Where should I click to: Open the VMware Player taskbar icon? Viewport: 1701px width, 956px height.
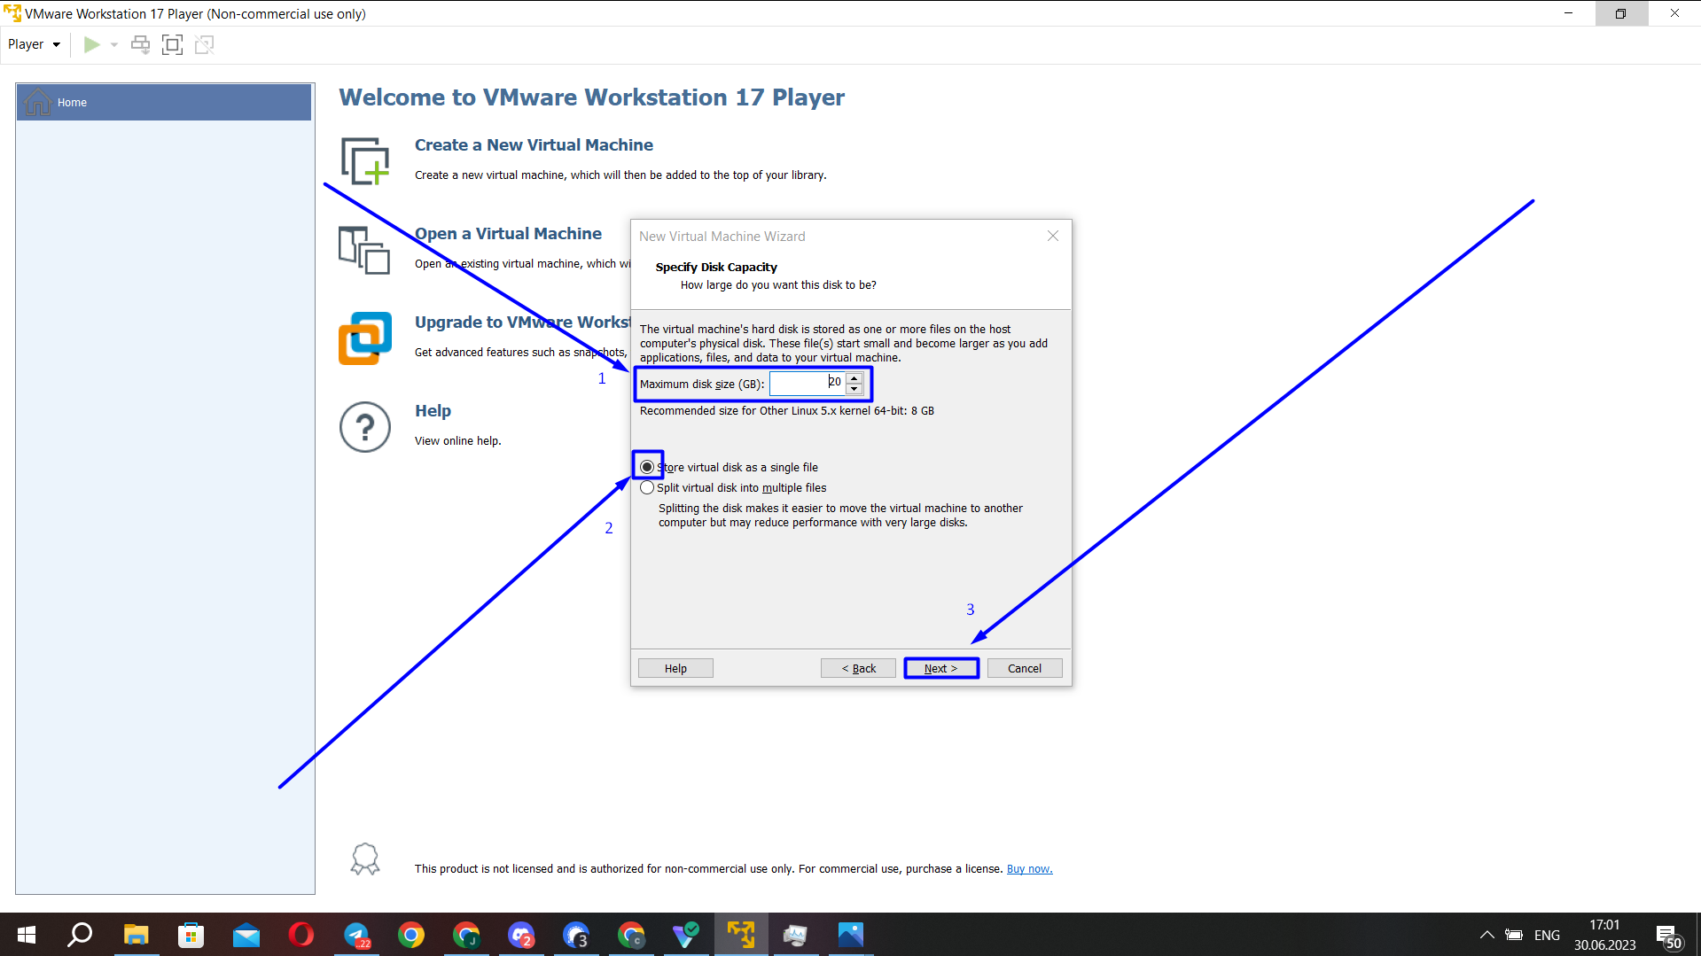pos(741,935)
